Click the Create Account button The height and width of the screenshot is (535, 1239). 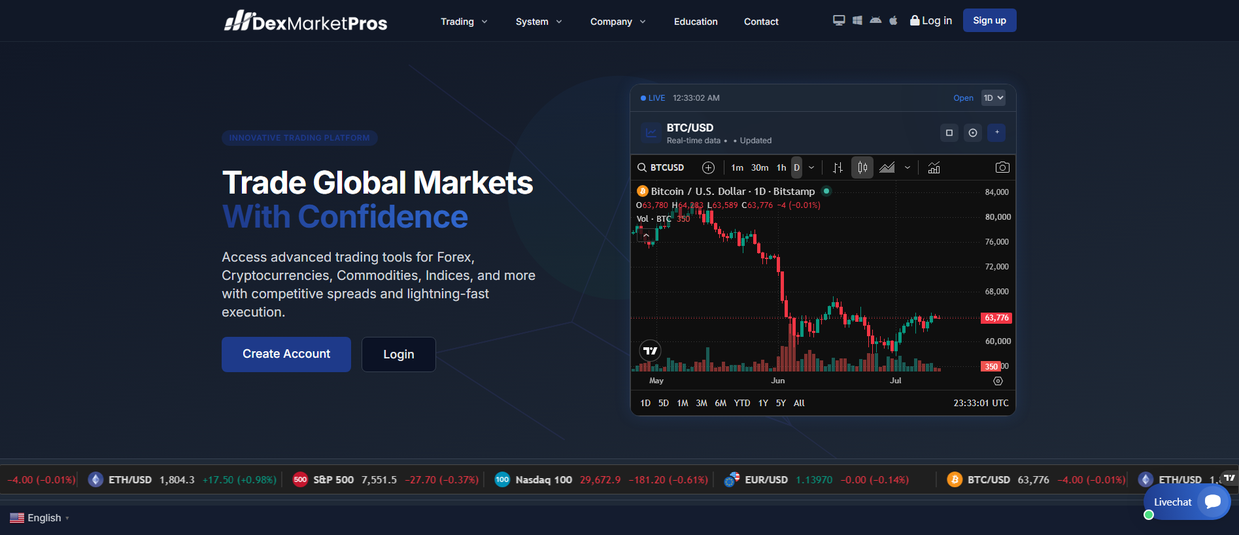coord(286,354)
